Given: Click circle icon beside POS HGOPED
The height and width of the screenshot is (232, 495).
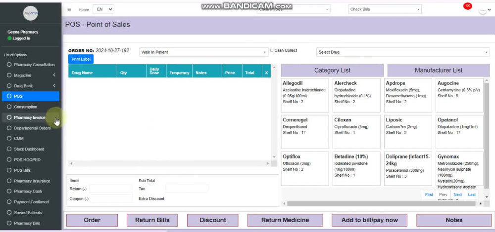Looking at the screenshot, I should tap(9, 159).
